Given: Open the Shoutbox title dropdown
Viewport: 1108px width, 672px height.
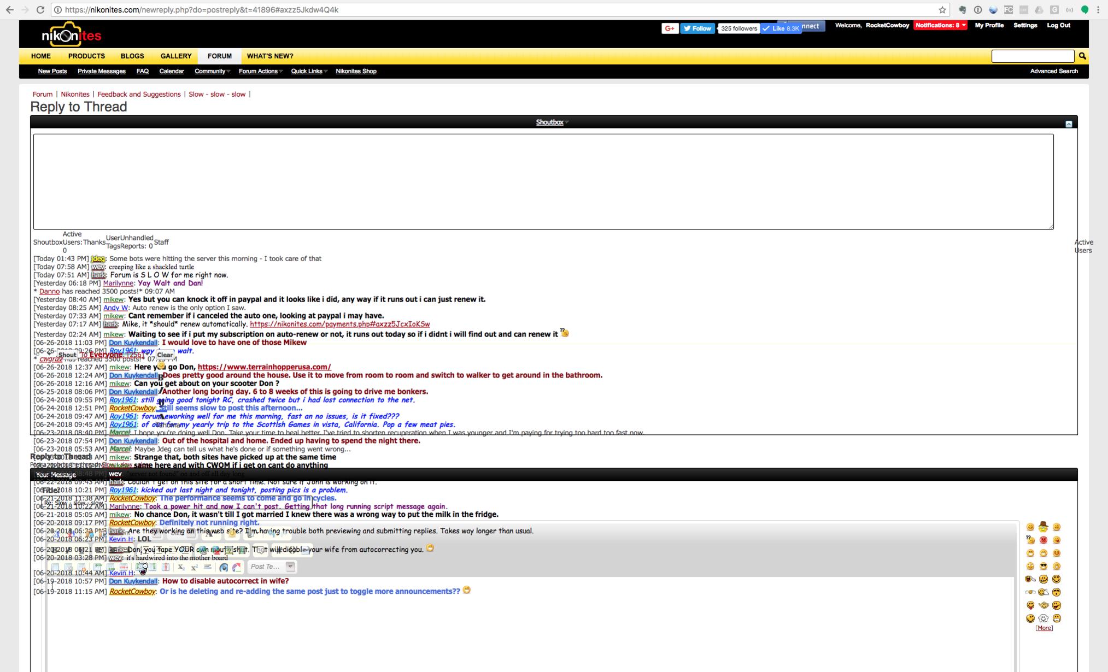Looking at the screenshot, I should point(552,122).
